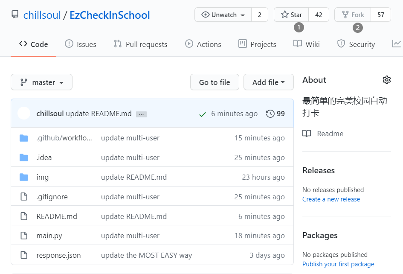The image size is (403, 274).
Task: Open the chillsoul user avatar
Action: click(x=24, y=114)
